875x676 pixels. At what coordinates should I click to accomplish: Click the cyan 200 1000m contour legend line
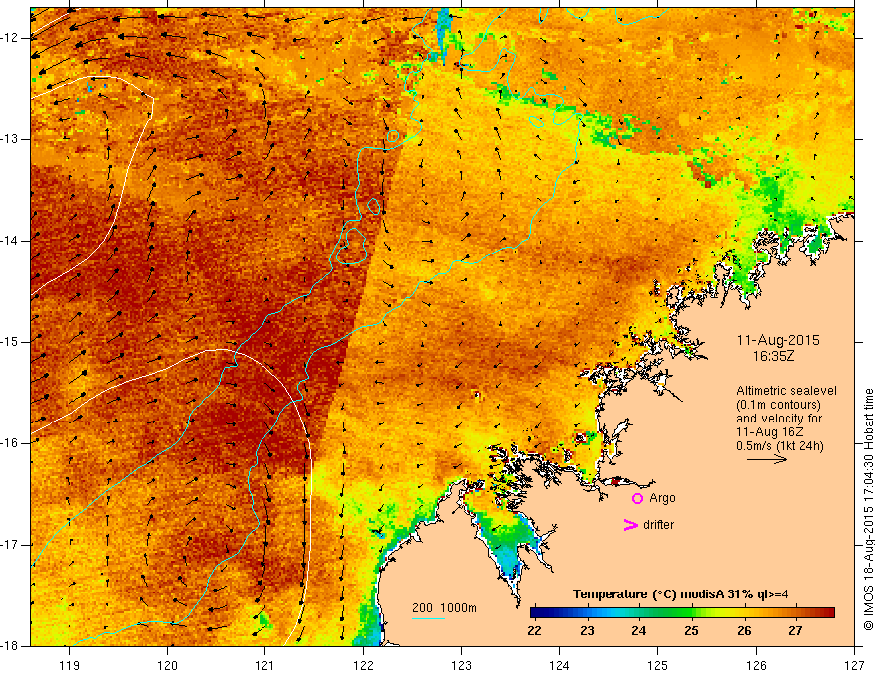click(428, 618)
